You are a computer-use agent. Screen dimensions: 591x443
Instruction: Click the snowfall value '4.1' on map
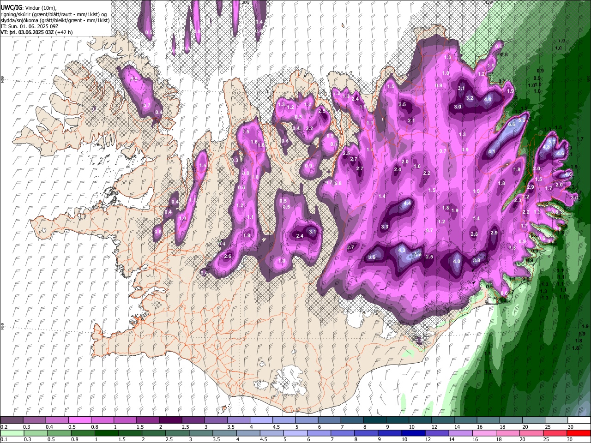(492, 151)
